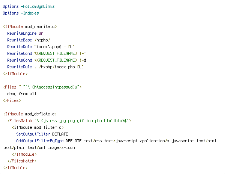Image resolution: width=225 pixels, height=174 pixels.
Task: Click the -Indexes option text
Action: click(30, 13)
